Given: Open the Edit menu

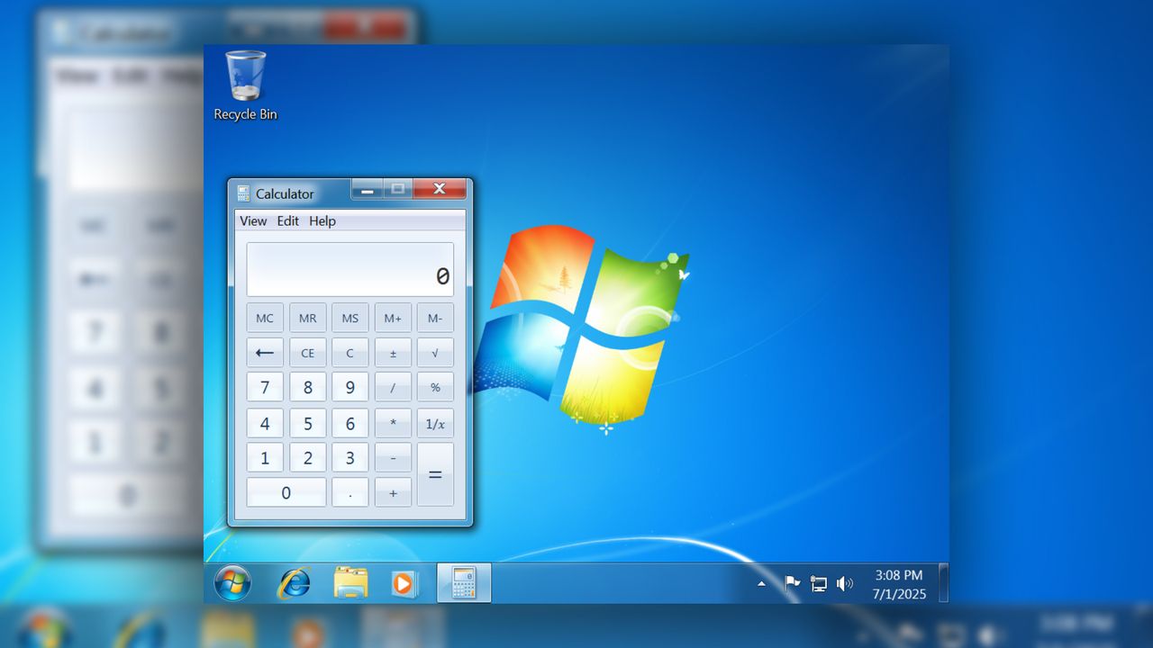Looking at the screenshot, I should click(287, 220).
